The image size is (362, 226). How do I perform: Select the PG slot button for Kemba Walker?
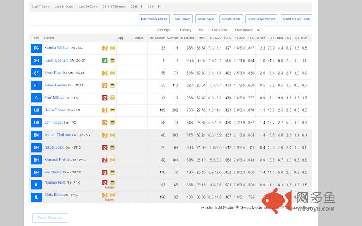[36, 48]
